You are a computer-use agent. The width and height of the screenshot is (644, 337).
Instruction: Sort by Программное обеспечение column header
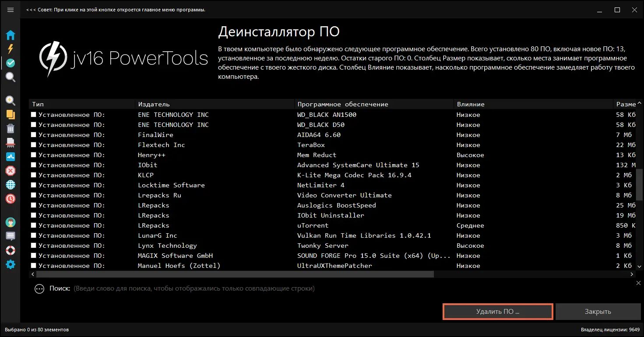(x=374, y=104)
